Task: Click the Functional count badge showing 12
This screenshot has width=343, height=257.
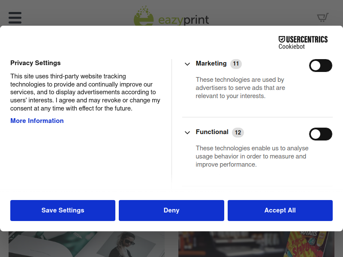Action: pyautogui.click(x=238, y=132)
